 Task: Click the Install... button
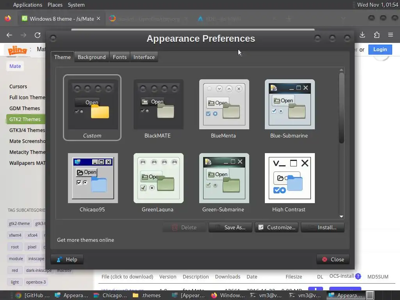point(322,227)
